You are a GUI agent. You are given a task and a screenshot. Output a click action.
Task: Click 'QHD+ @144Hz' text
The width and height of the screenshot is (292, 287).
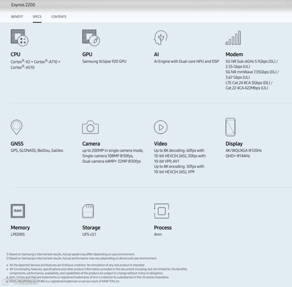(238, 156)
